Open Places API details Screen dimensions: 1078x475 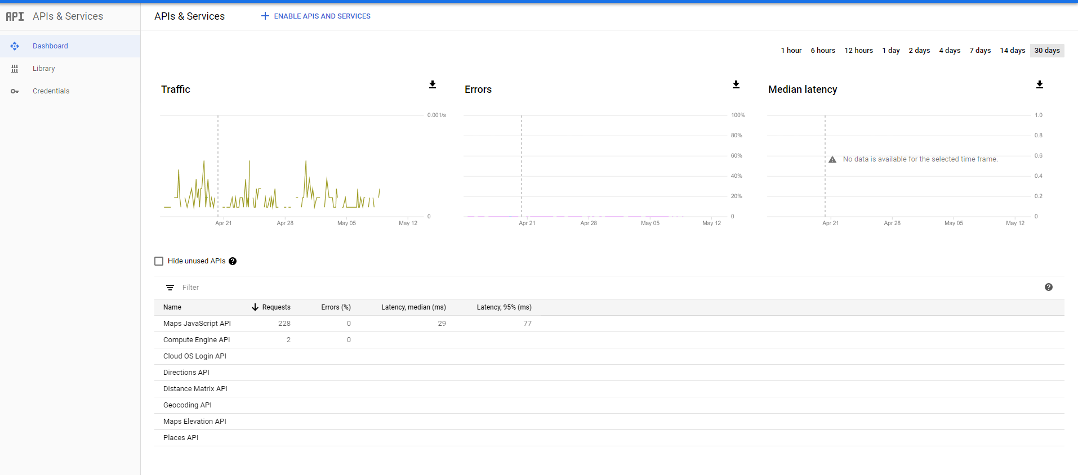click(x=181, y=438)
